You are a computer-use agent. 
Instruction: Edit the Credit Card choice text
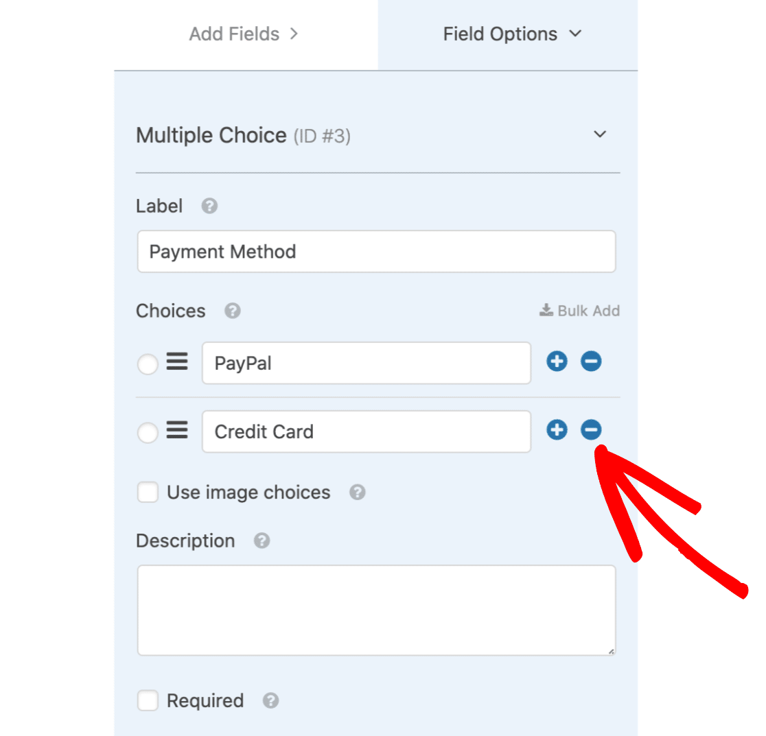[x=366, y=431]
